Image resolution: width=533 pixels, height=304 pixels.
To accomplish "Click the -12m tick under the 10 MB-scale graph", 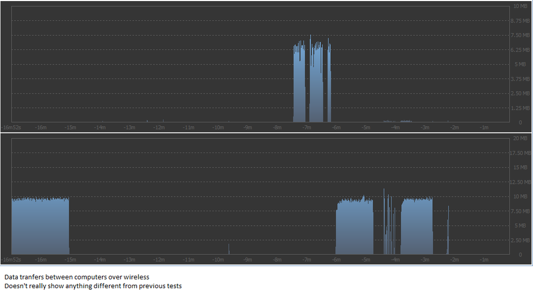I will tap(159, 127).
